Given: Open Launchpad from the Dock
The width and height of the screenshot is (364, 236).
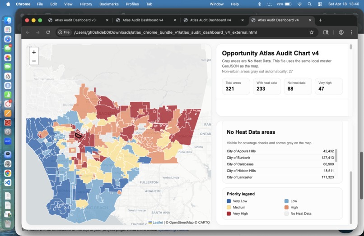Looking at the screenshot, I should pyautogui.click(x=8, y=30).
